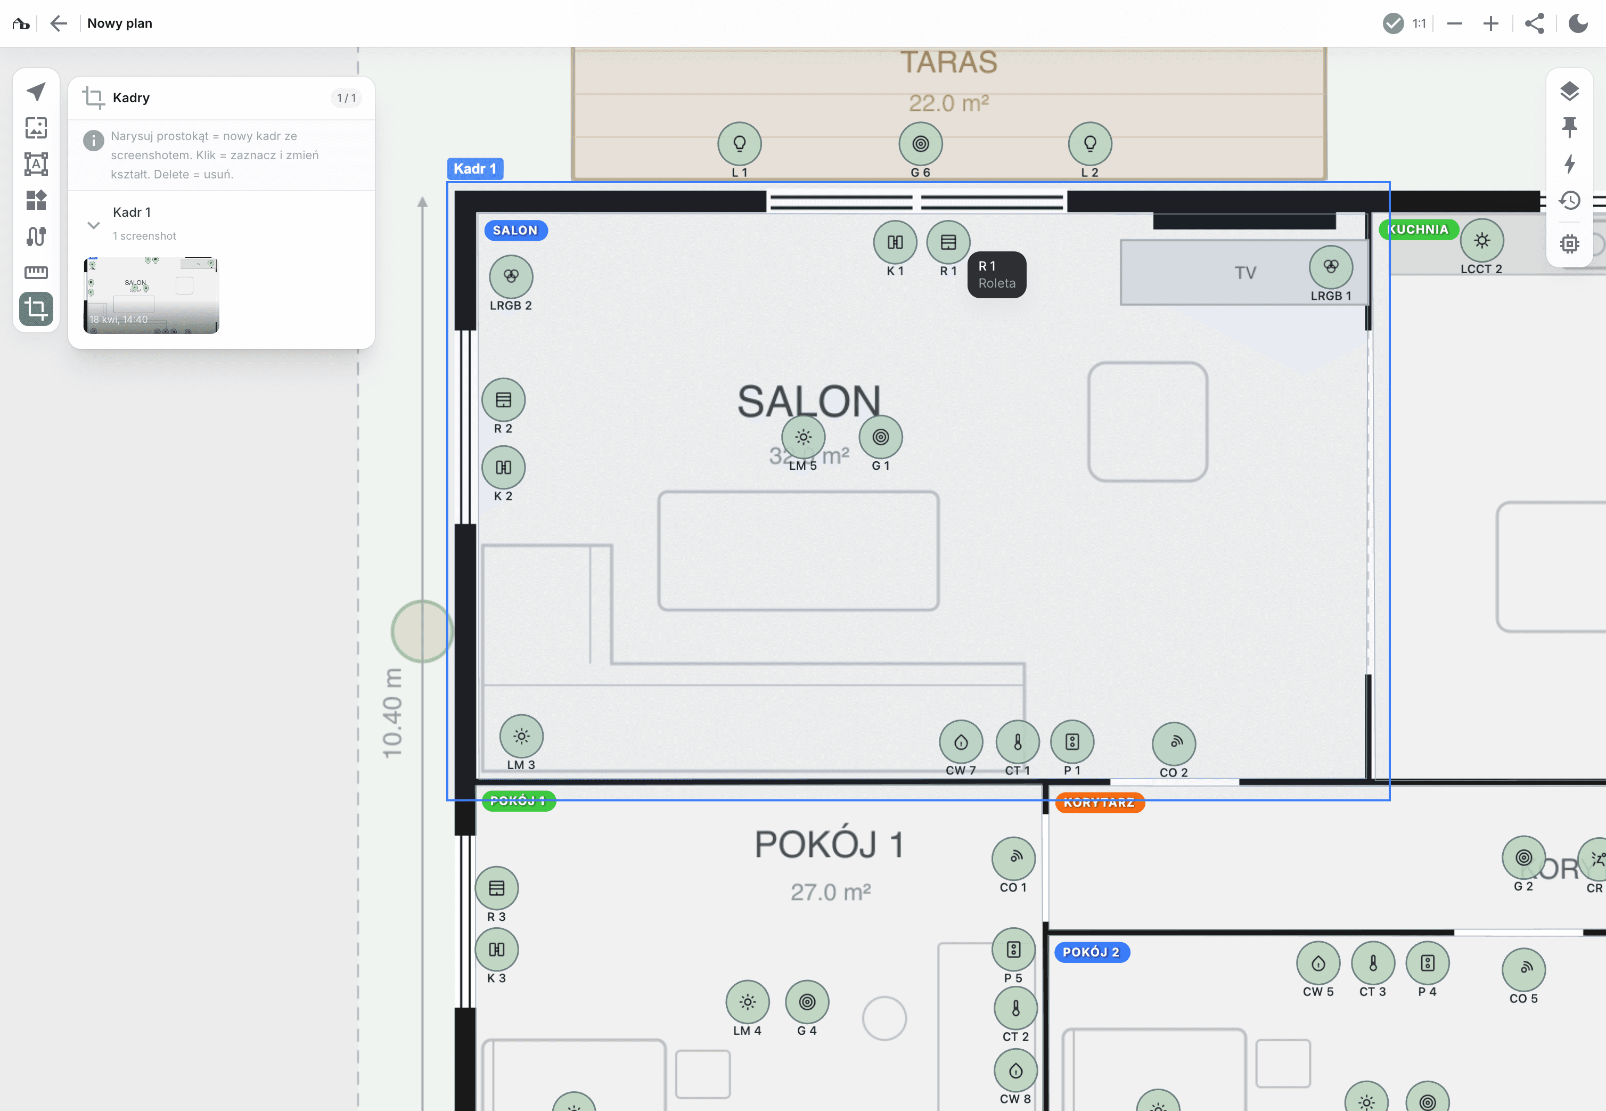The height and width of the screenshot is (1111, 1606).
Task: Select the pointer navigation tool
Action: point(36,91)
